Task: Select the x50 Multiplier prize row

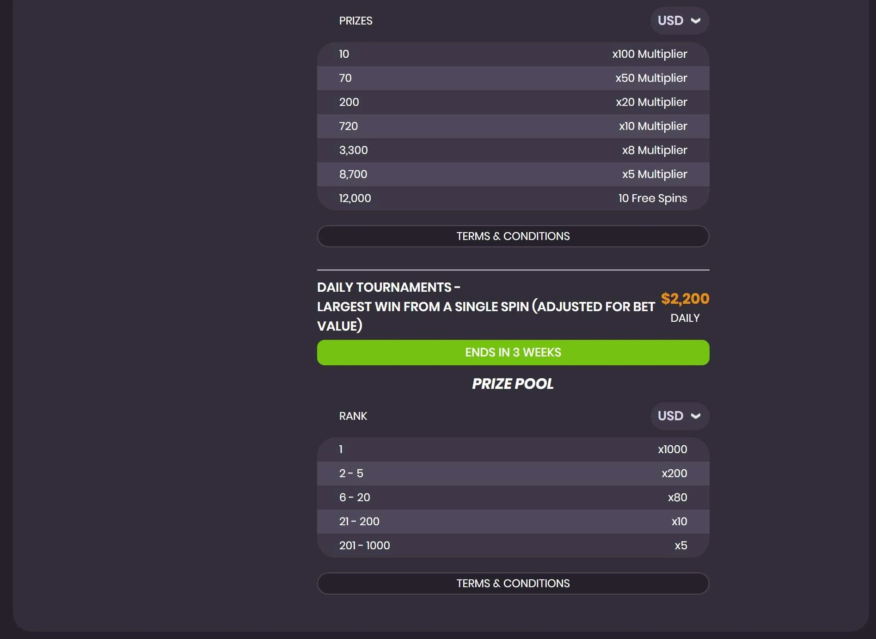Action: (513, 78)
